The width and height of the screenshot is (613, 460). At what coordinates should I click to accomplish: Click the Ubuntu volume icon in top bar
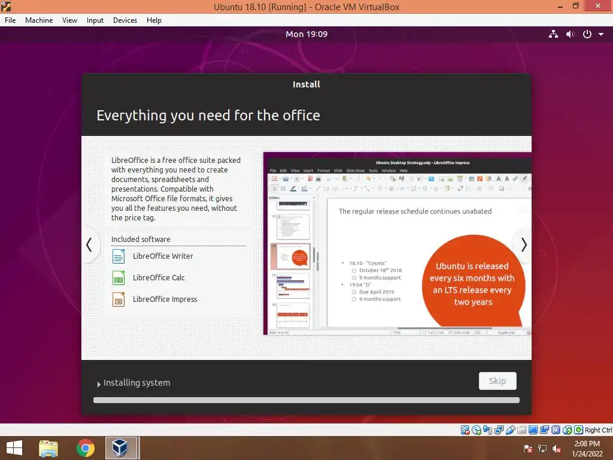(570, 34)
